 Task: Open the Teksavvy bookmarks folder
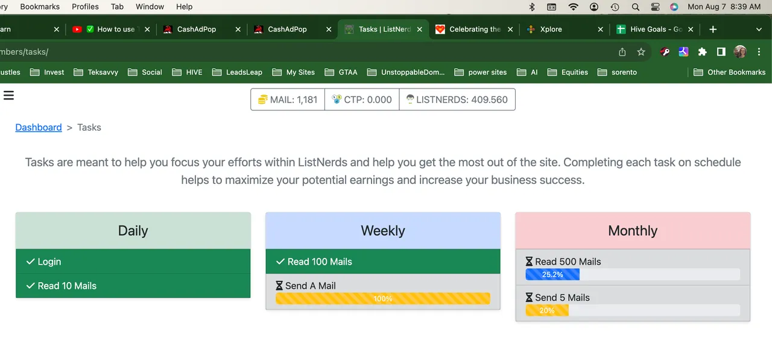click(96, 72)
